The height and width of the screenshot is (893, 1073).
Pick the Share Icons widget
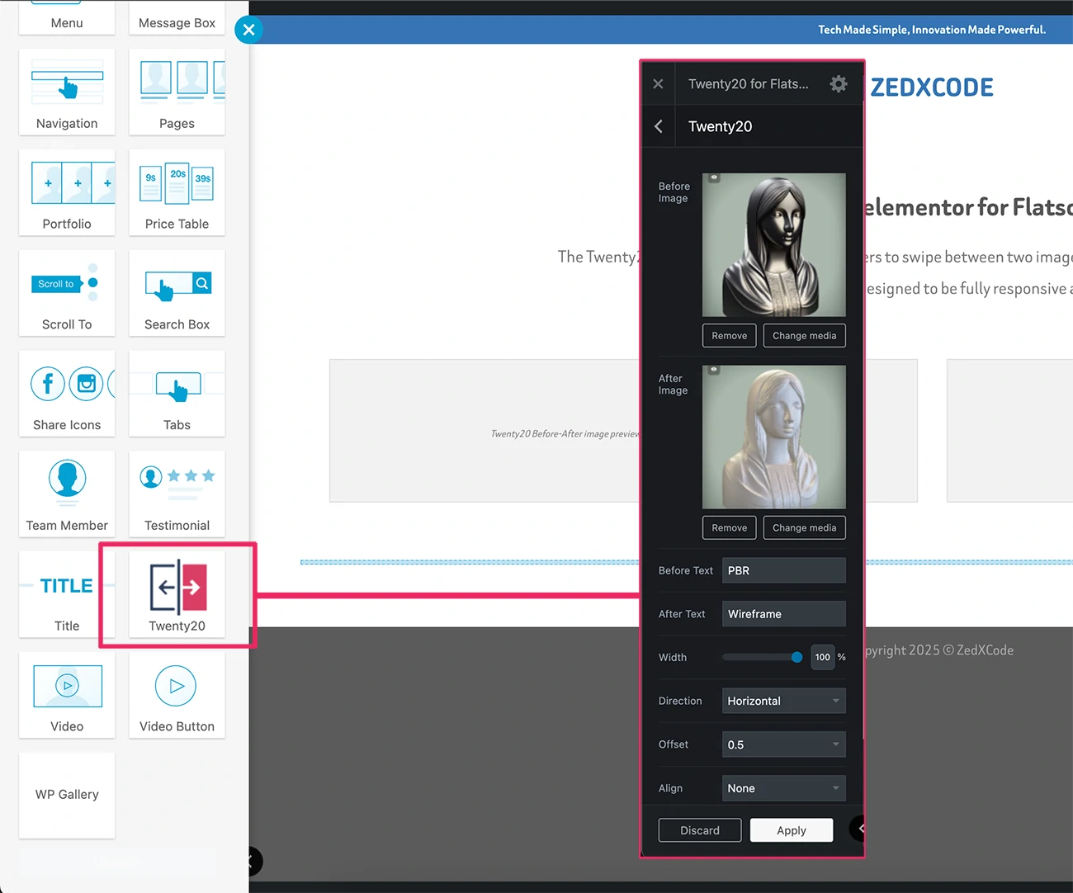coord(67,394)
